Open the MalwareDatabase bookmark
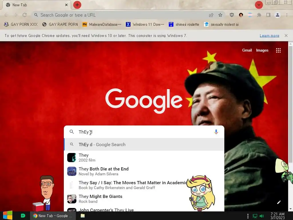This screenshot has width=293, height=220. [x=102, y=25]
